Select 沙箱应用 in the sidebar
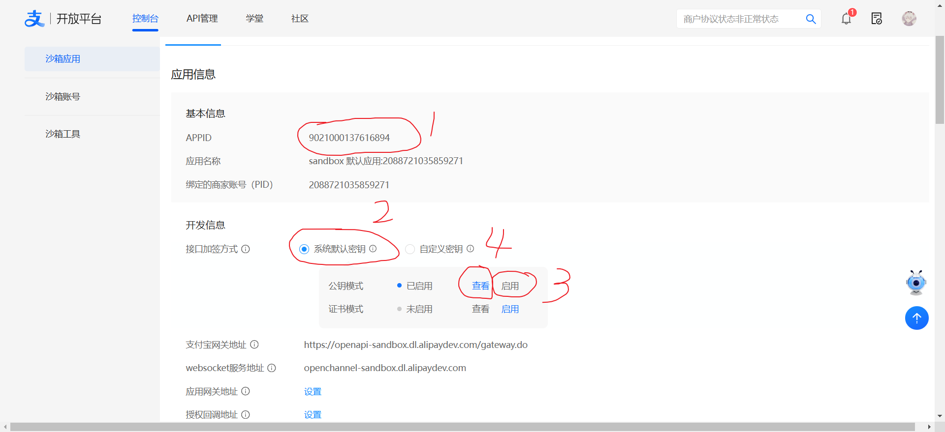Viewport: 945px width, 432px height. (92, 59)
